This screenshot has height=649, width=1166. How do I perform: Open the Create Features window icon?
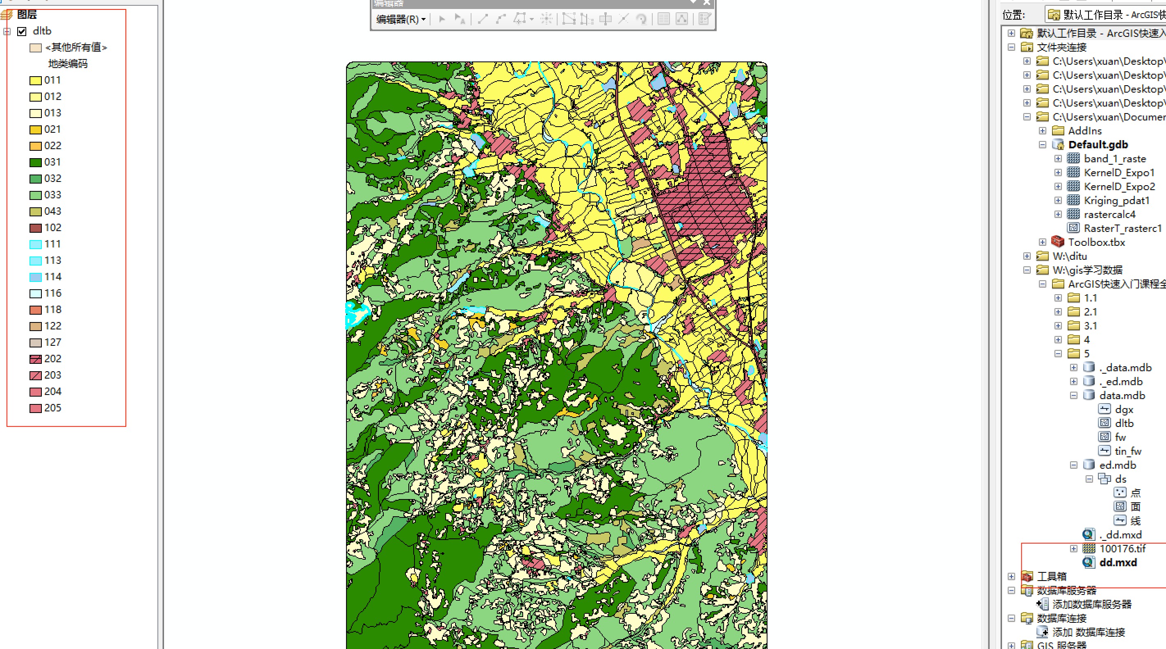point(704,19)
